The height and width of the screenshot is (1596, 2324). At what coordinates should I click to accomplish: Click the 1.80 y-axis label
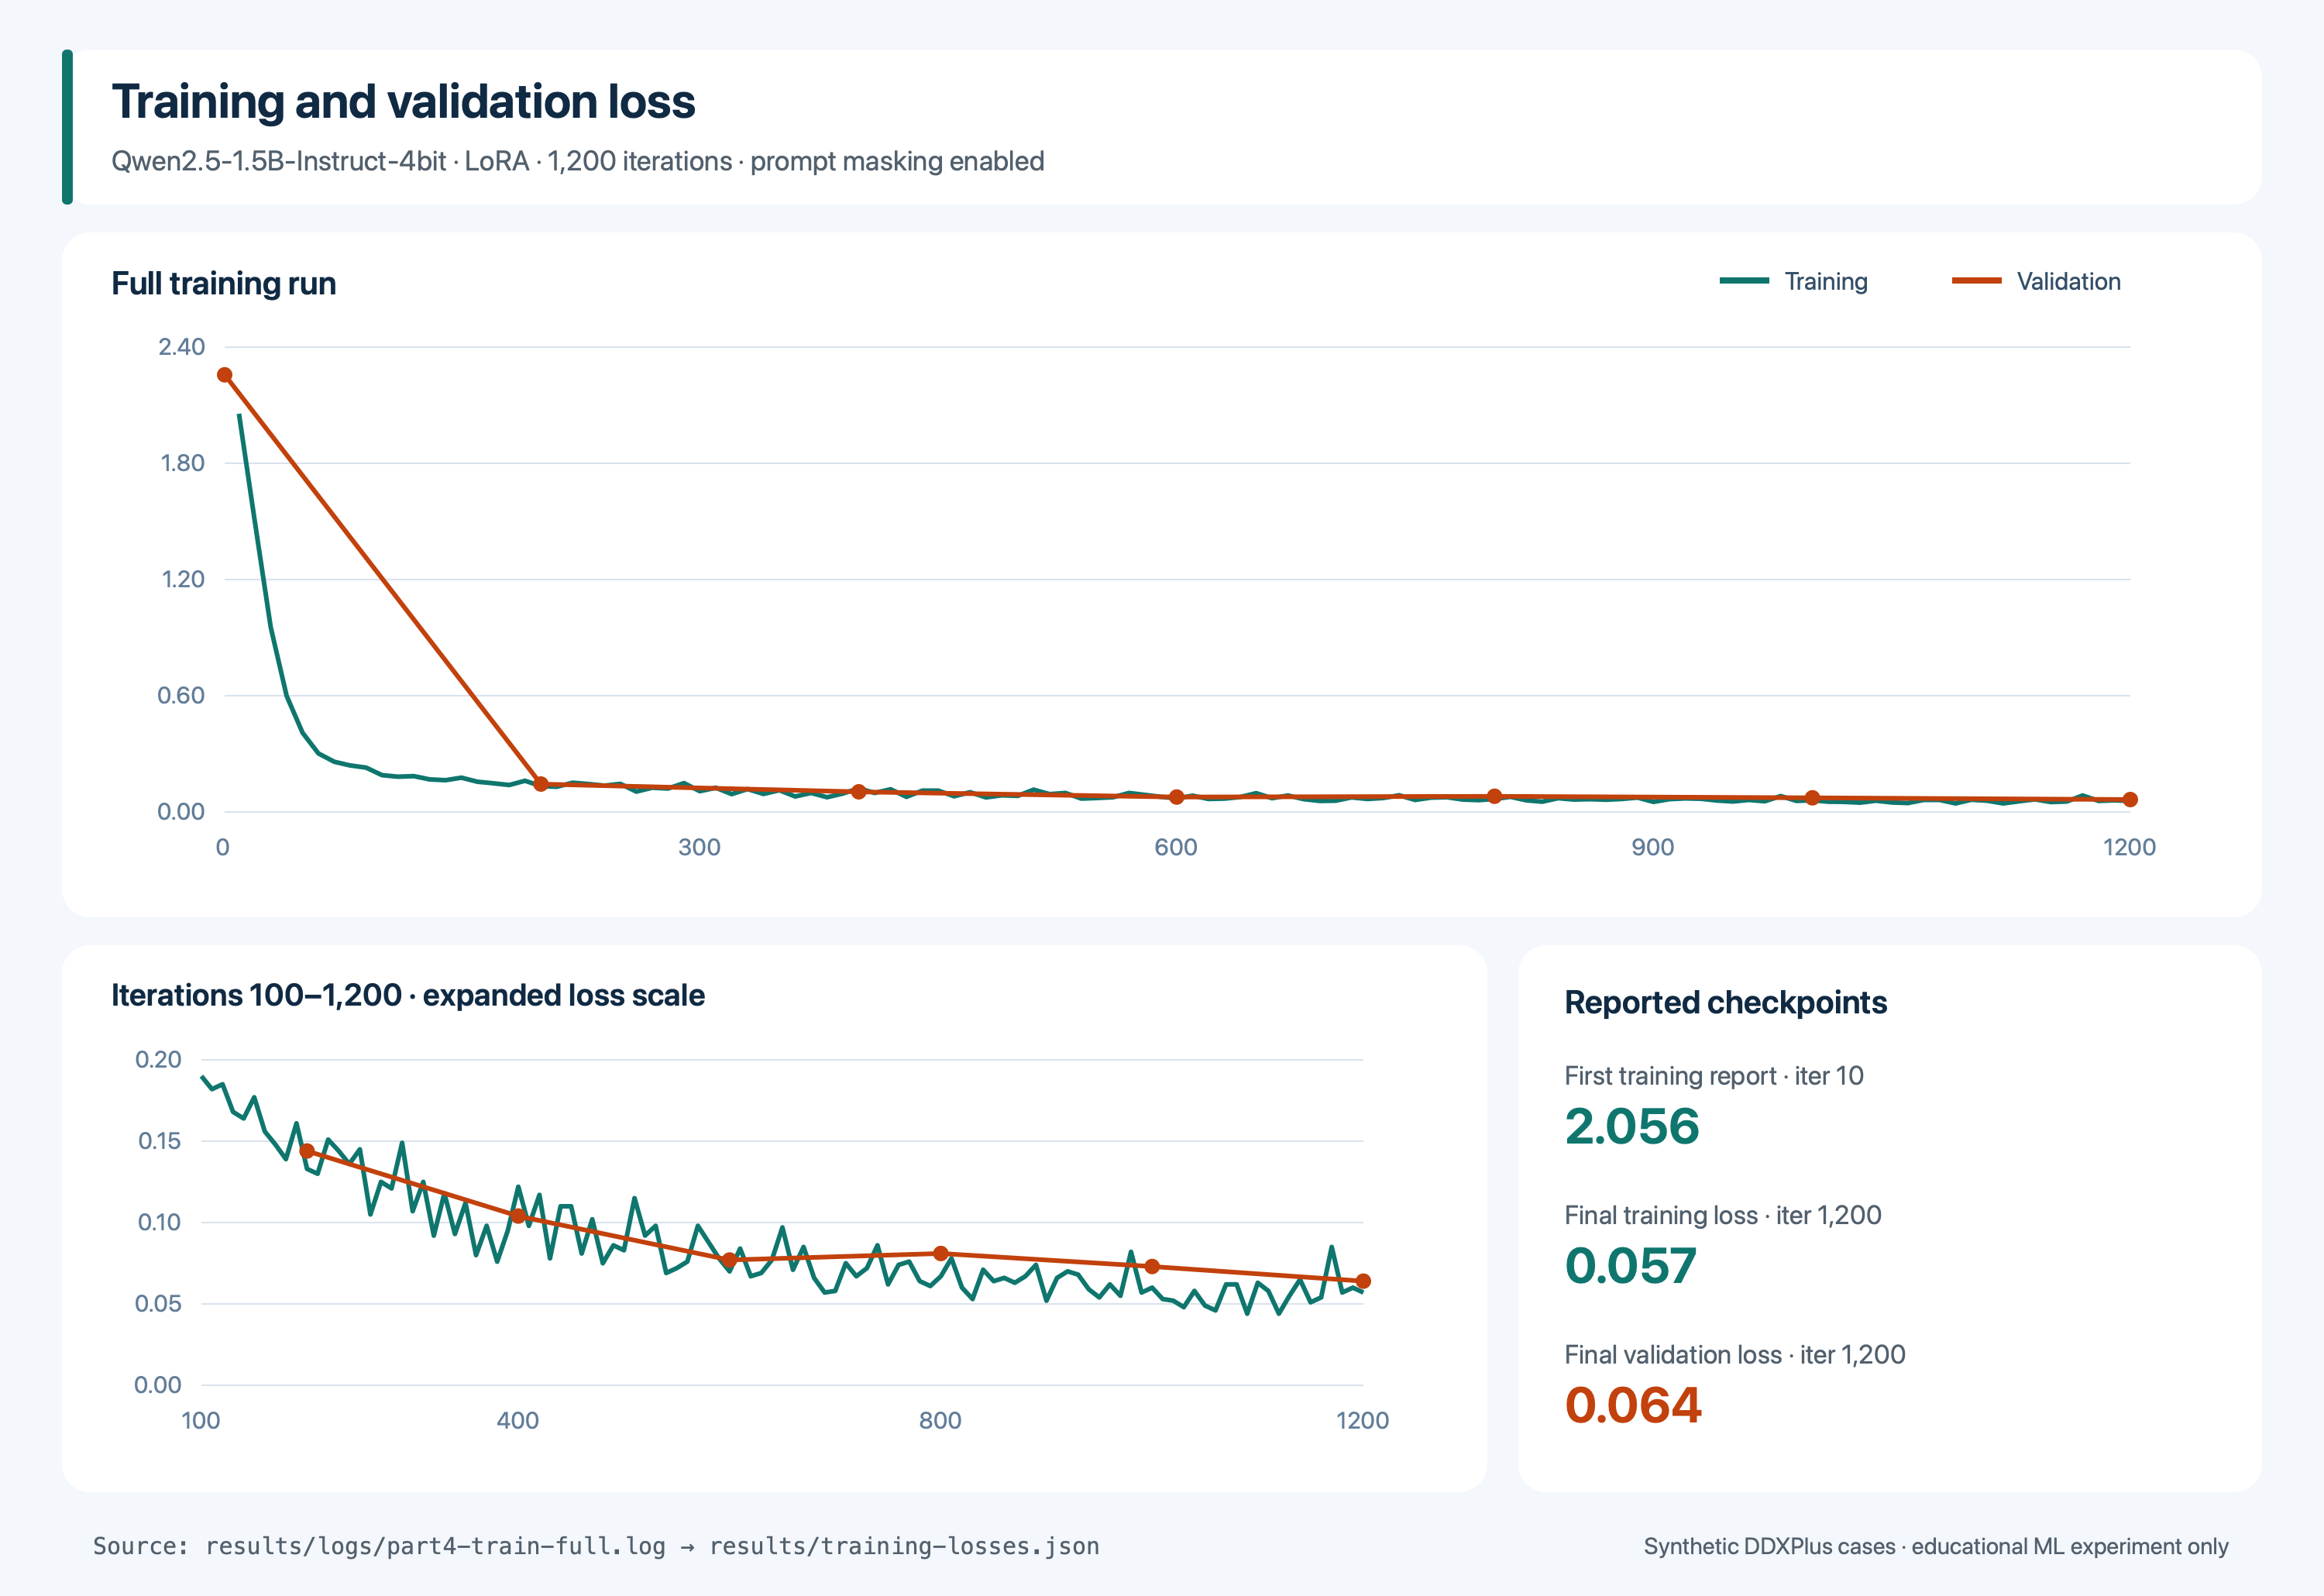click(182, 463)
